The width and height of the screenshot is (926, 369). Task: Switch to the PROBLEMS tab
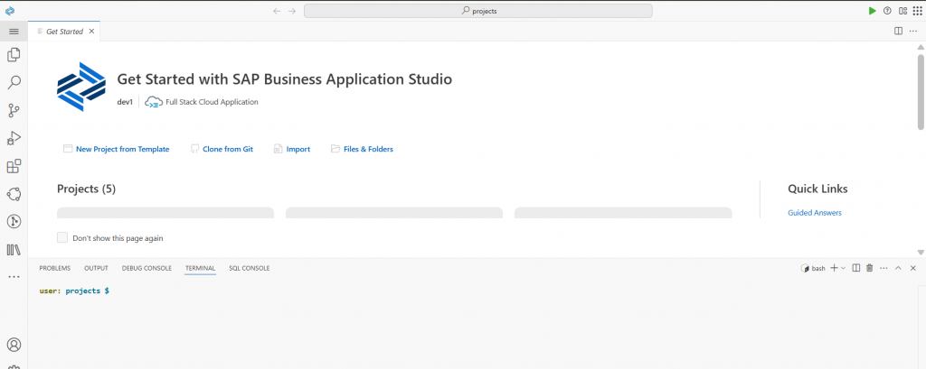55,268
